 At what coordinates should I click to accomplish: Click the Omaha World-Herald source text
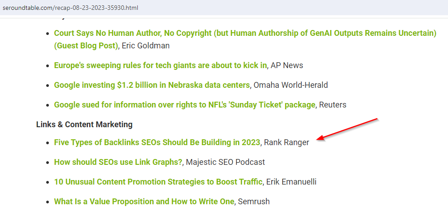[x=291, y=85]
